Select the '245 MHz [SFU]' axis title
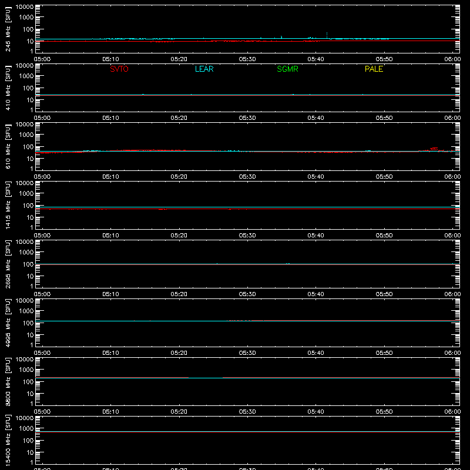 (x=8, y=29)
